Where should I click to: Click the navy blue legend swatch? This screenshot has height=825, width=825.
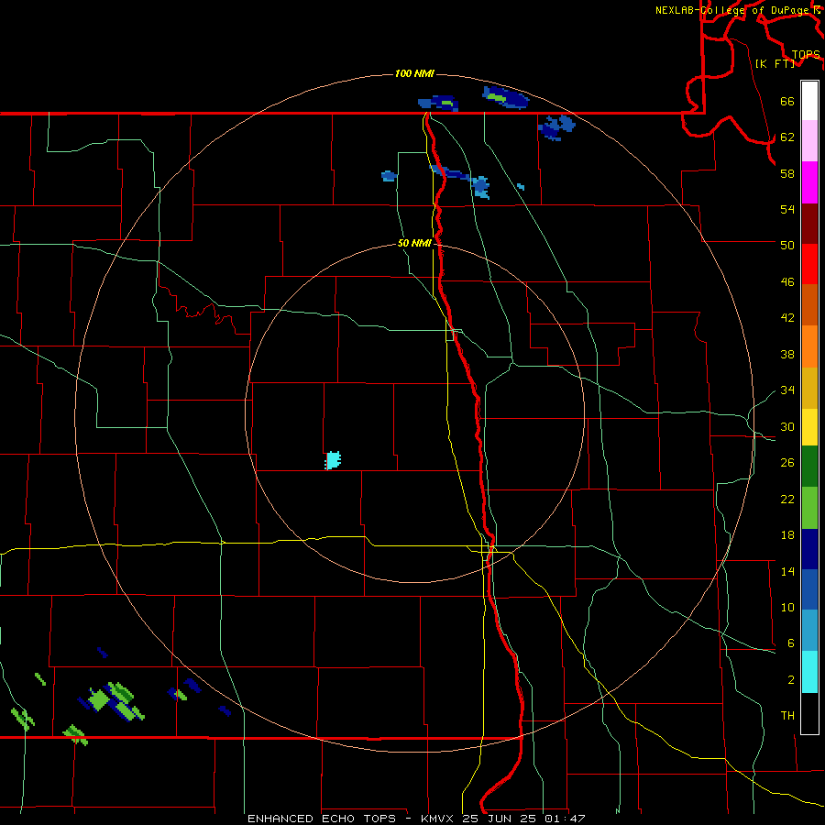(x=809, y=549)
